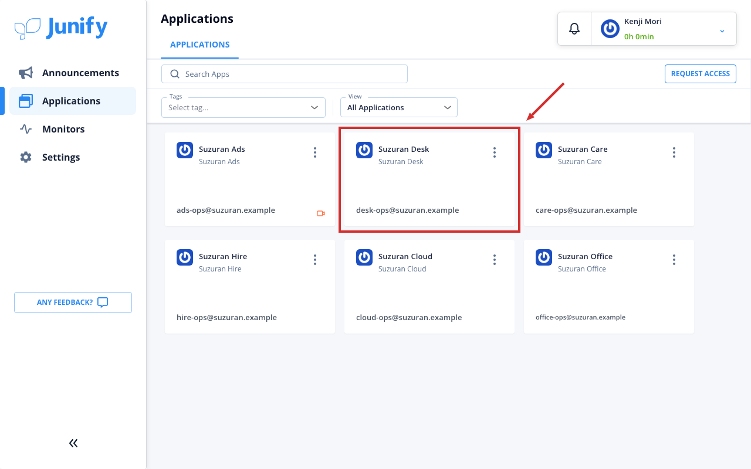Image resolution: width=751 pixels, height=469 pixels.
Task: Click the search magnifier icon
Action: (174, 74)
